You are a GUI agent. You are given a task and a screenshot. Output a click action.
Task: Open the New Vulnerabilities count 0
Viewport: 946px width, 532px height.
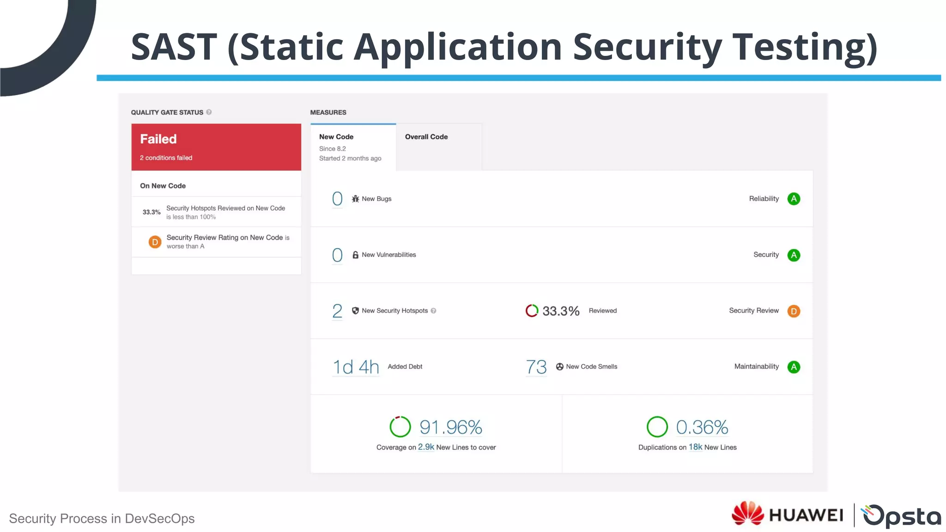pyautogui.click(x=337, y=255)
